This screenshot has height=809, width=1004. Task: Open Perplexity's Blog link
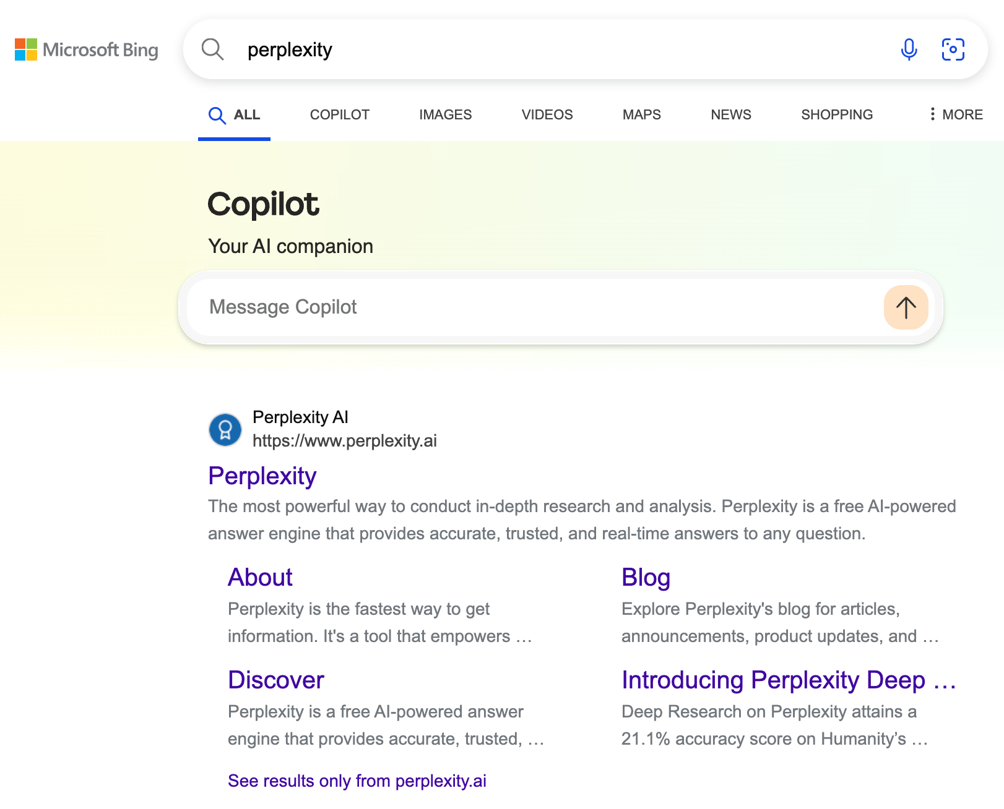pos(646,577)
